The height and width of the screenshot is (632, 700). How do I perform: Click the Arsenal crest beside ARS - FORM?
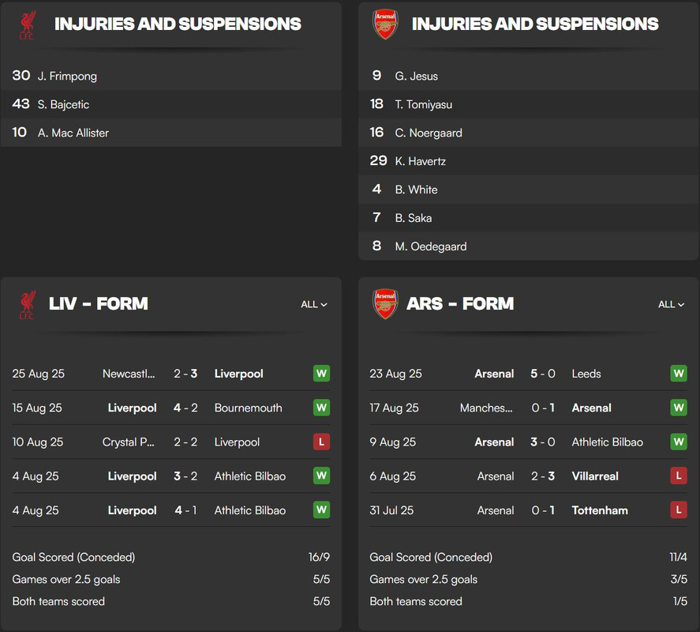tap(385, 304)
